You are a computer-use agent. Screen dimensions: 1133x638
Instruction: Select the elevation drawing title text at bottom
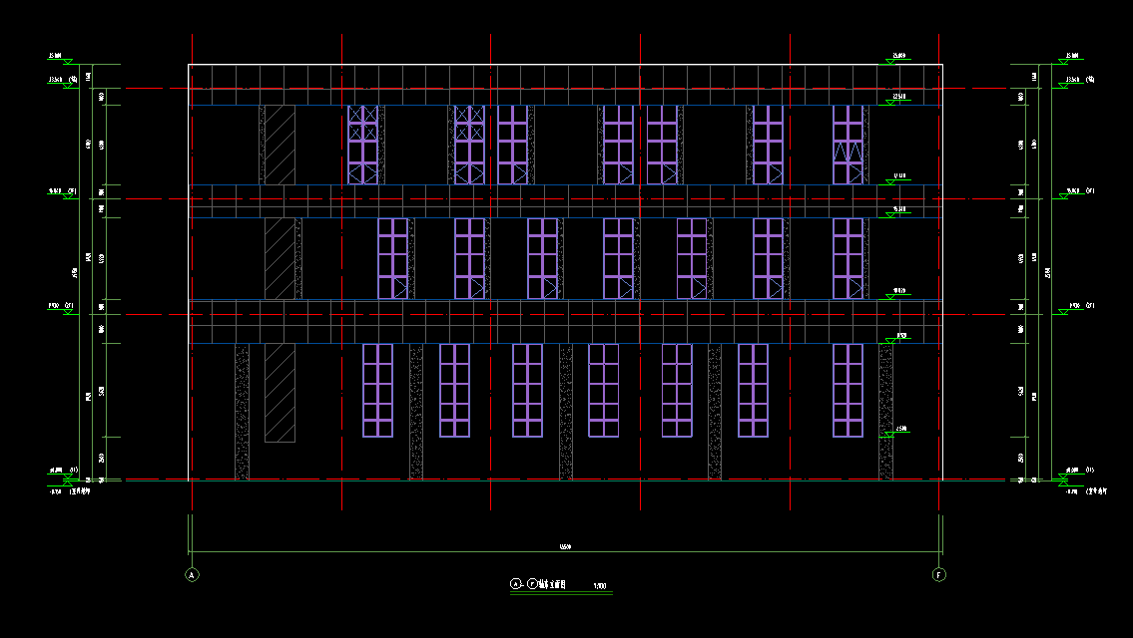pos(546,585)
